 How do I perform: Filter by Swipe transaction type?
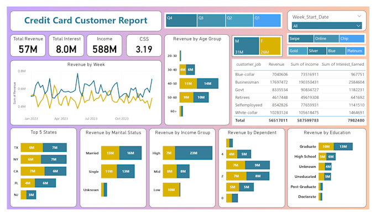coord(301,39)
